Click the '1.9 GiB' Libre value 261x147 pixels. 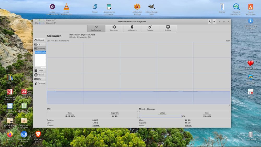[95, 123]
